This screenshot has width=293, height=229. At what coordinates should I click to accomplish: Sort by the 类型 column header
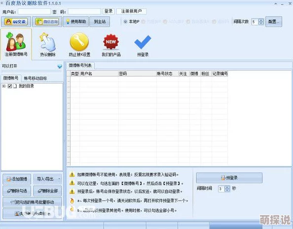75,74
